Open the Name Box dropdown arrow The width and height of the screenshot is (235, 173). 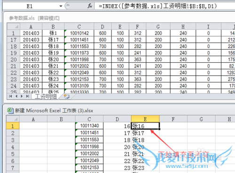[x=61, y=6]
